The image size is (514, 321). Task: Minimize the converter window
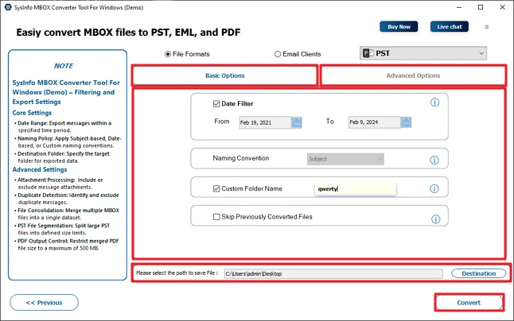[x=459, y=7]
